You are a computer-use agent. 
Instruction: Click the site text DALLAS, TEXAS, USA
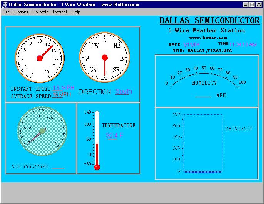coord(210,50)
